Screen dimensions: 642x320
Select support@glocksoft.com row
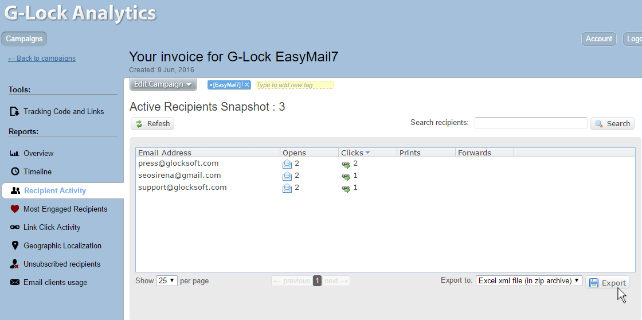(x=385, y=188)
